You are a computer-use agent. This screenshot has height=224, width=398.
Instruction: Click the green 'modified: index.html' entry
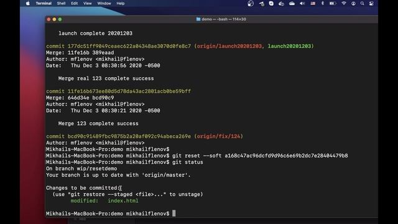(x=104, y=201)
